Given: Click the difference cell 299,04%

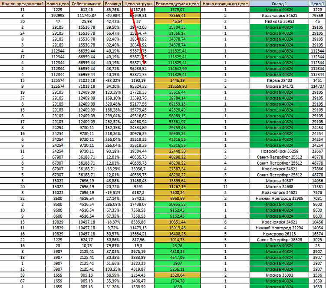Looking at the screenshot, I should [113, 116].
